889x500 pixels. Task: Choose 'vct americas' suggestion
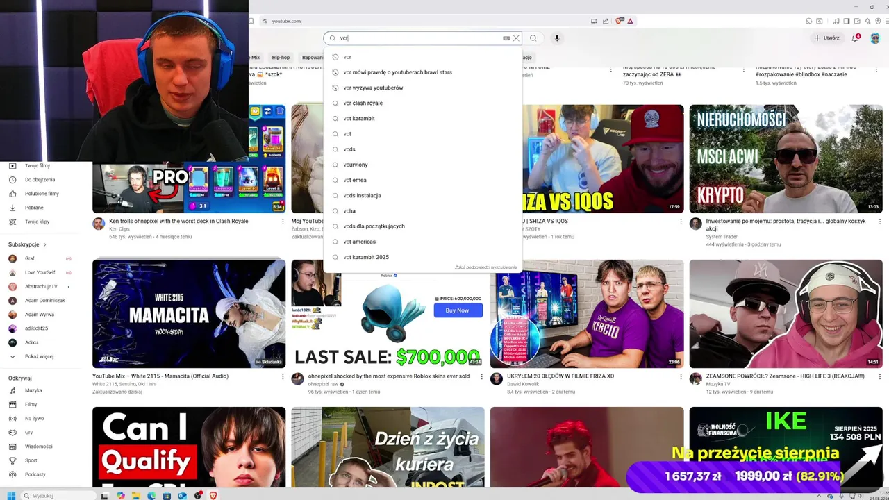pyautogui.click(x=422, y=242)
